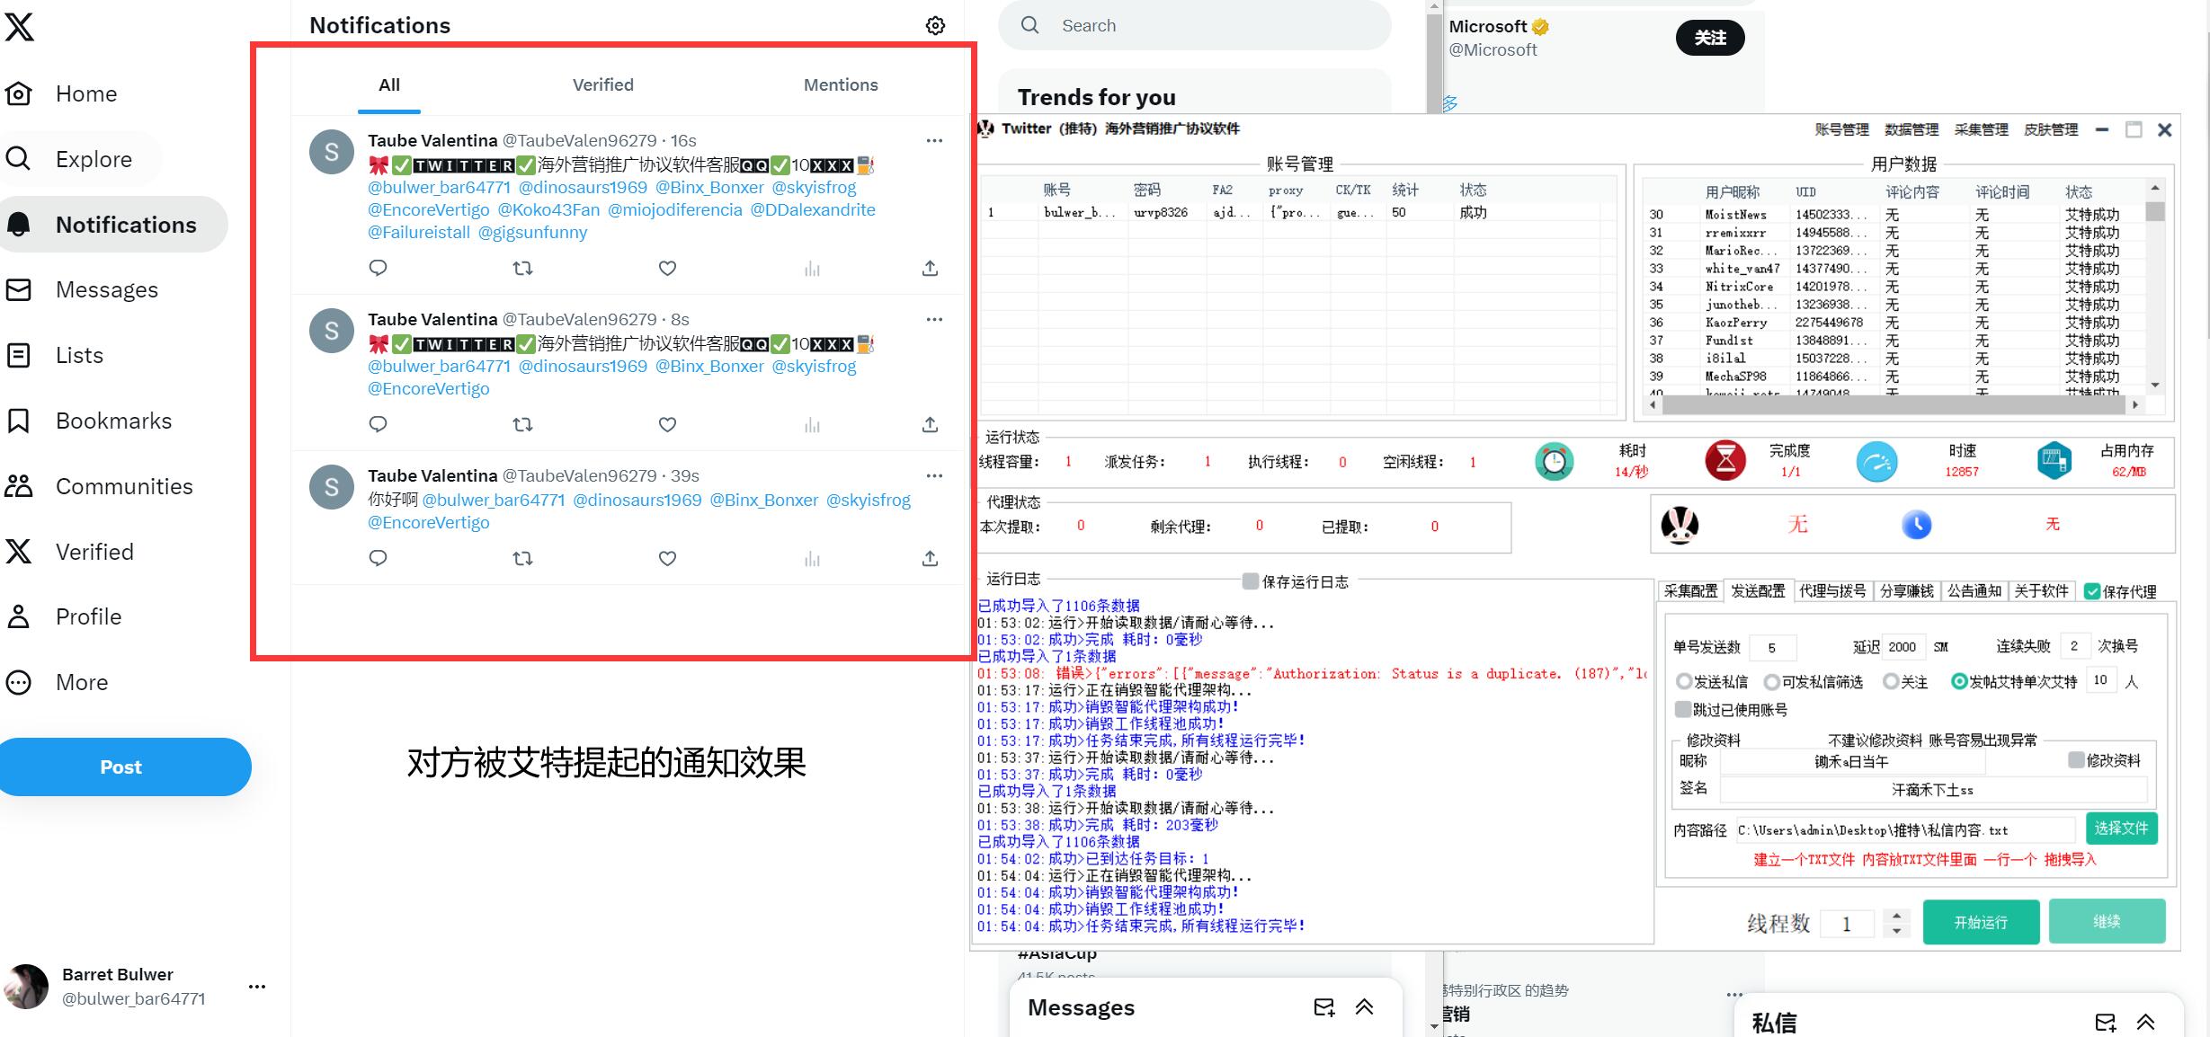Open more options on first notification post

tap(934, 140)
